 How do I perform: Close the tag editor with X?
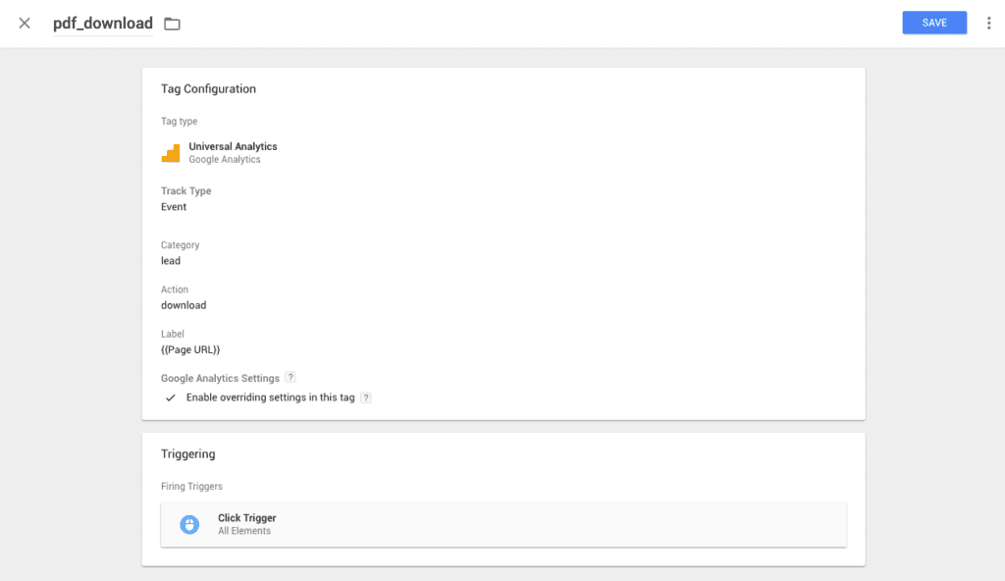(25, 23)
